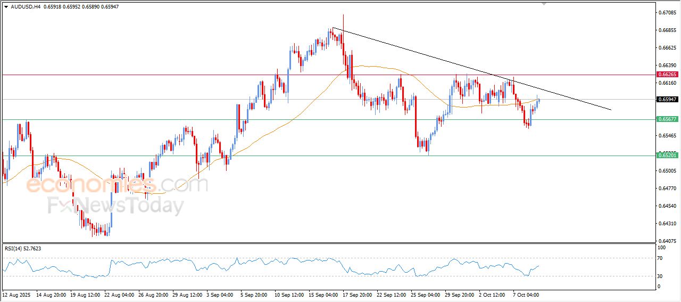This screenshot has height=302, width=681.
Task: Click the economies.com watermark logo
Action: [x=117, y=185]
